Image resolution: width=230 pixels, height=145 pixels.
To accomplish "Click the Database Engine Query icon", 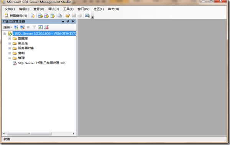I will point(33,16).
